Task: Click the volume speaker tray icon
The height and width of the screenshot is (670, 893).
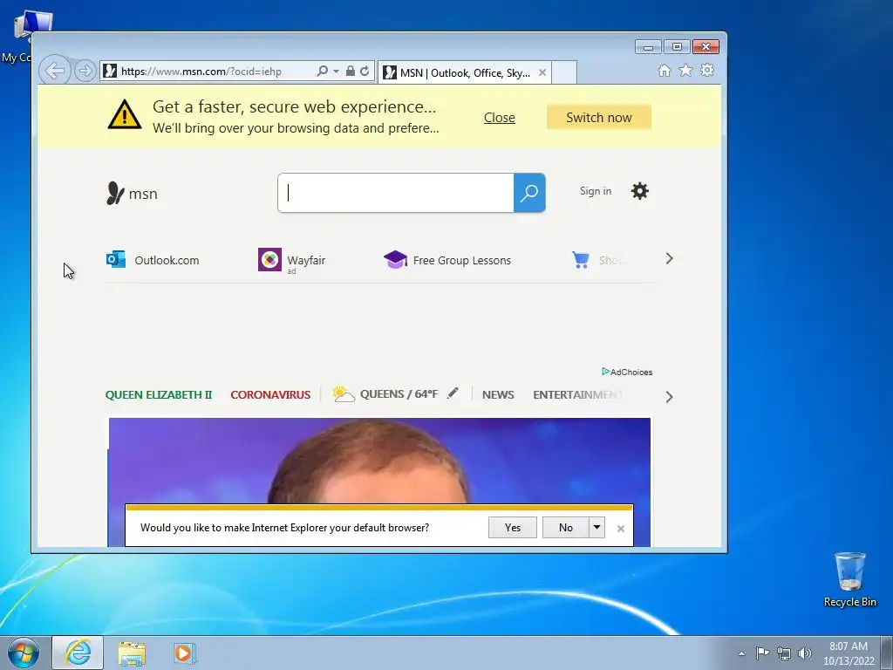Action: pyautogui.click(x=805, y=653)
